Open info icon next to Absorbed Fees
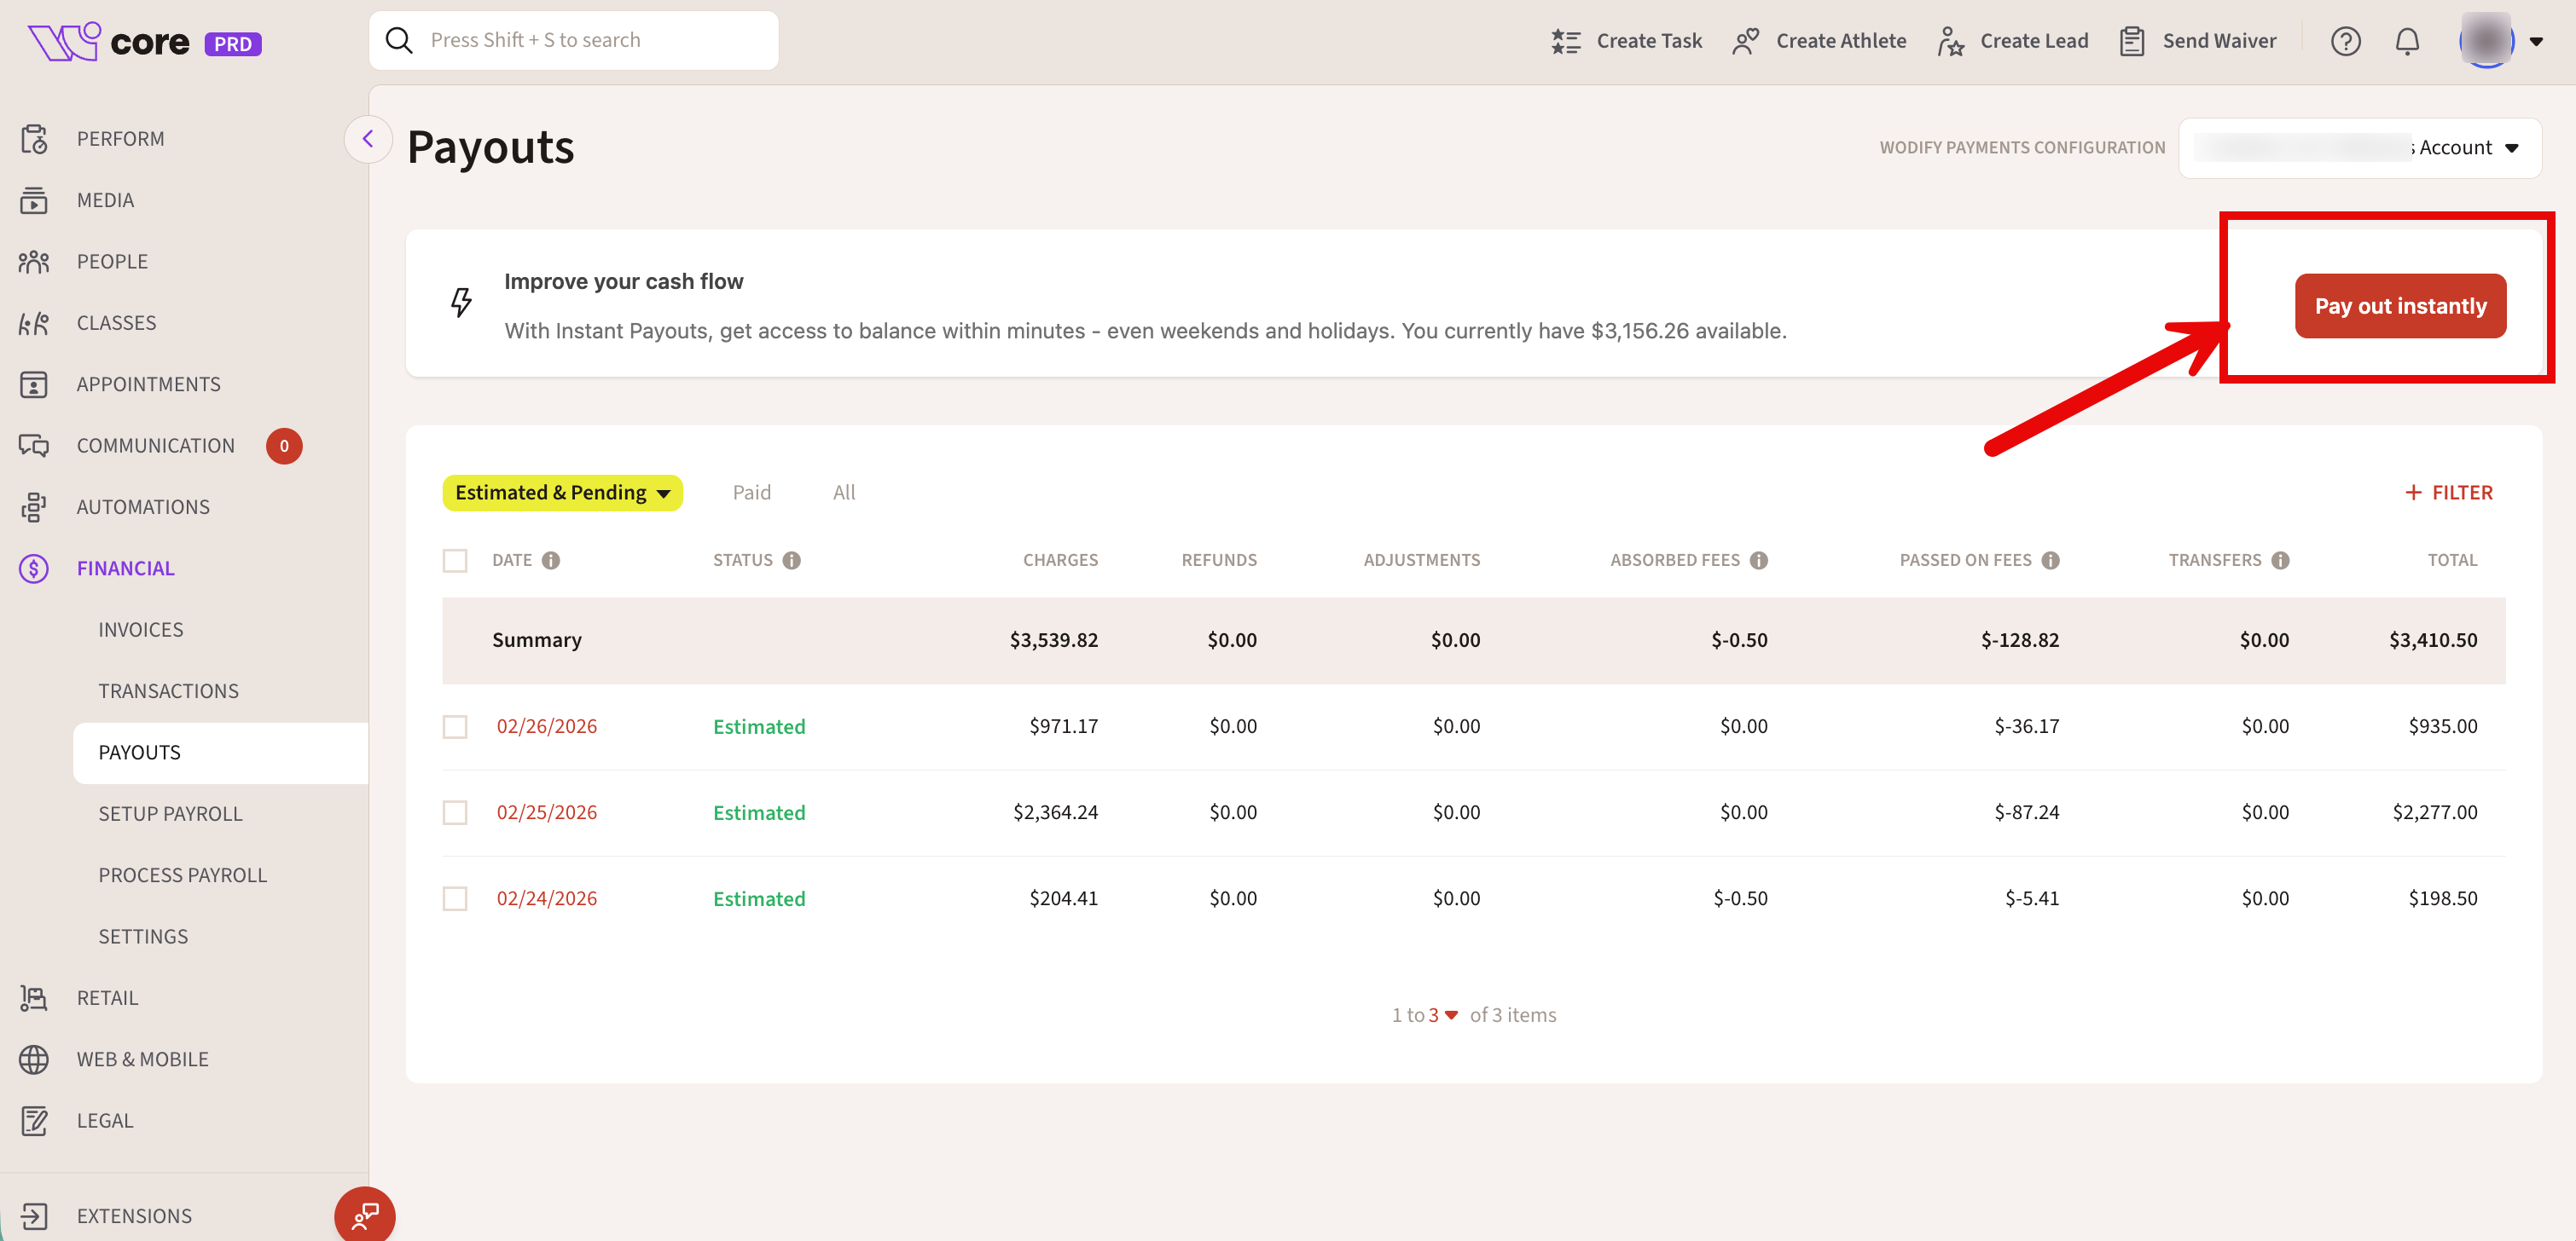Viewport: 2576px width, 1241px height. pyautogui.click(x=1759, y=561)
